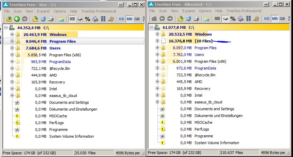This screenshot has width=293, height=157.
Task: Click grey Forward arrow in Allocated window
Action: pos(170,19)
